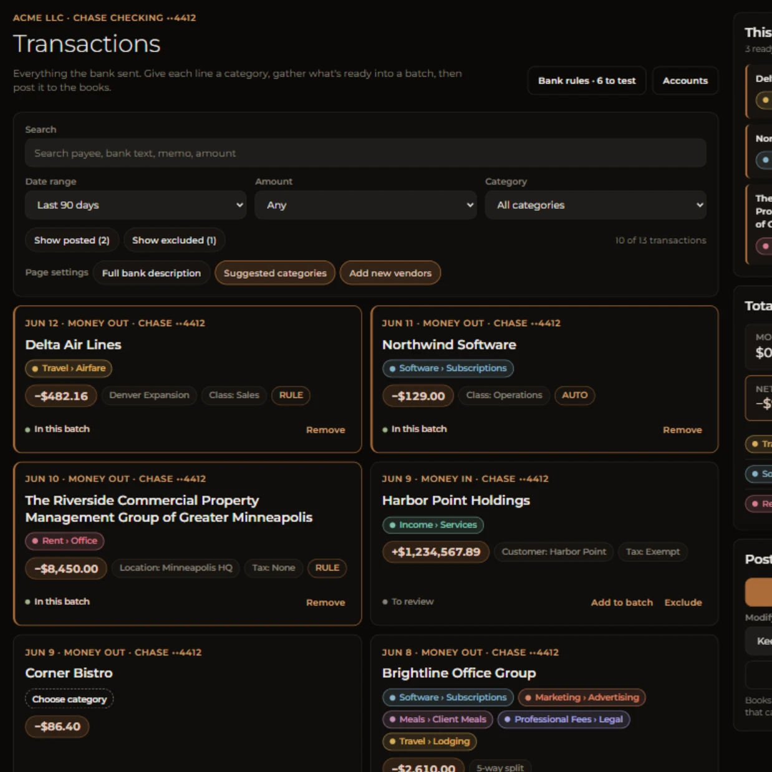772x772 pixels.
Task: Choose category for Corner Bistro
Action: click(x=69, y=699)
